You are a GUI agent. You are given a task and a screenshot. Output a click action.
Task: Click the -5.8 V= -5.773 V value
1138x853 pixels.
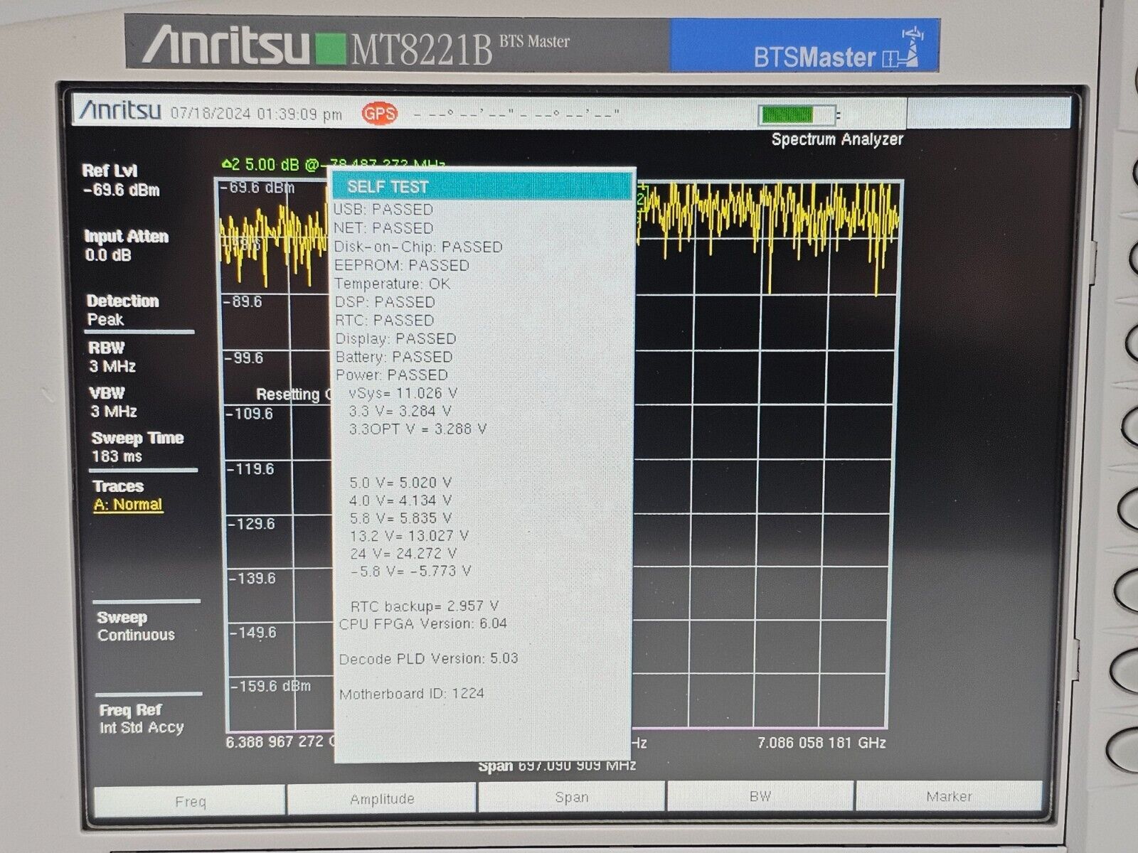tap(410, 571)
